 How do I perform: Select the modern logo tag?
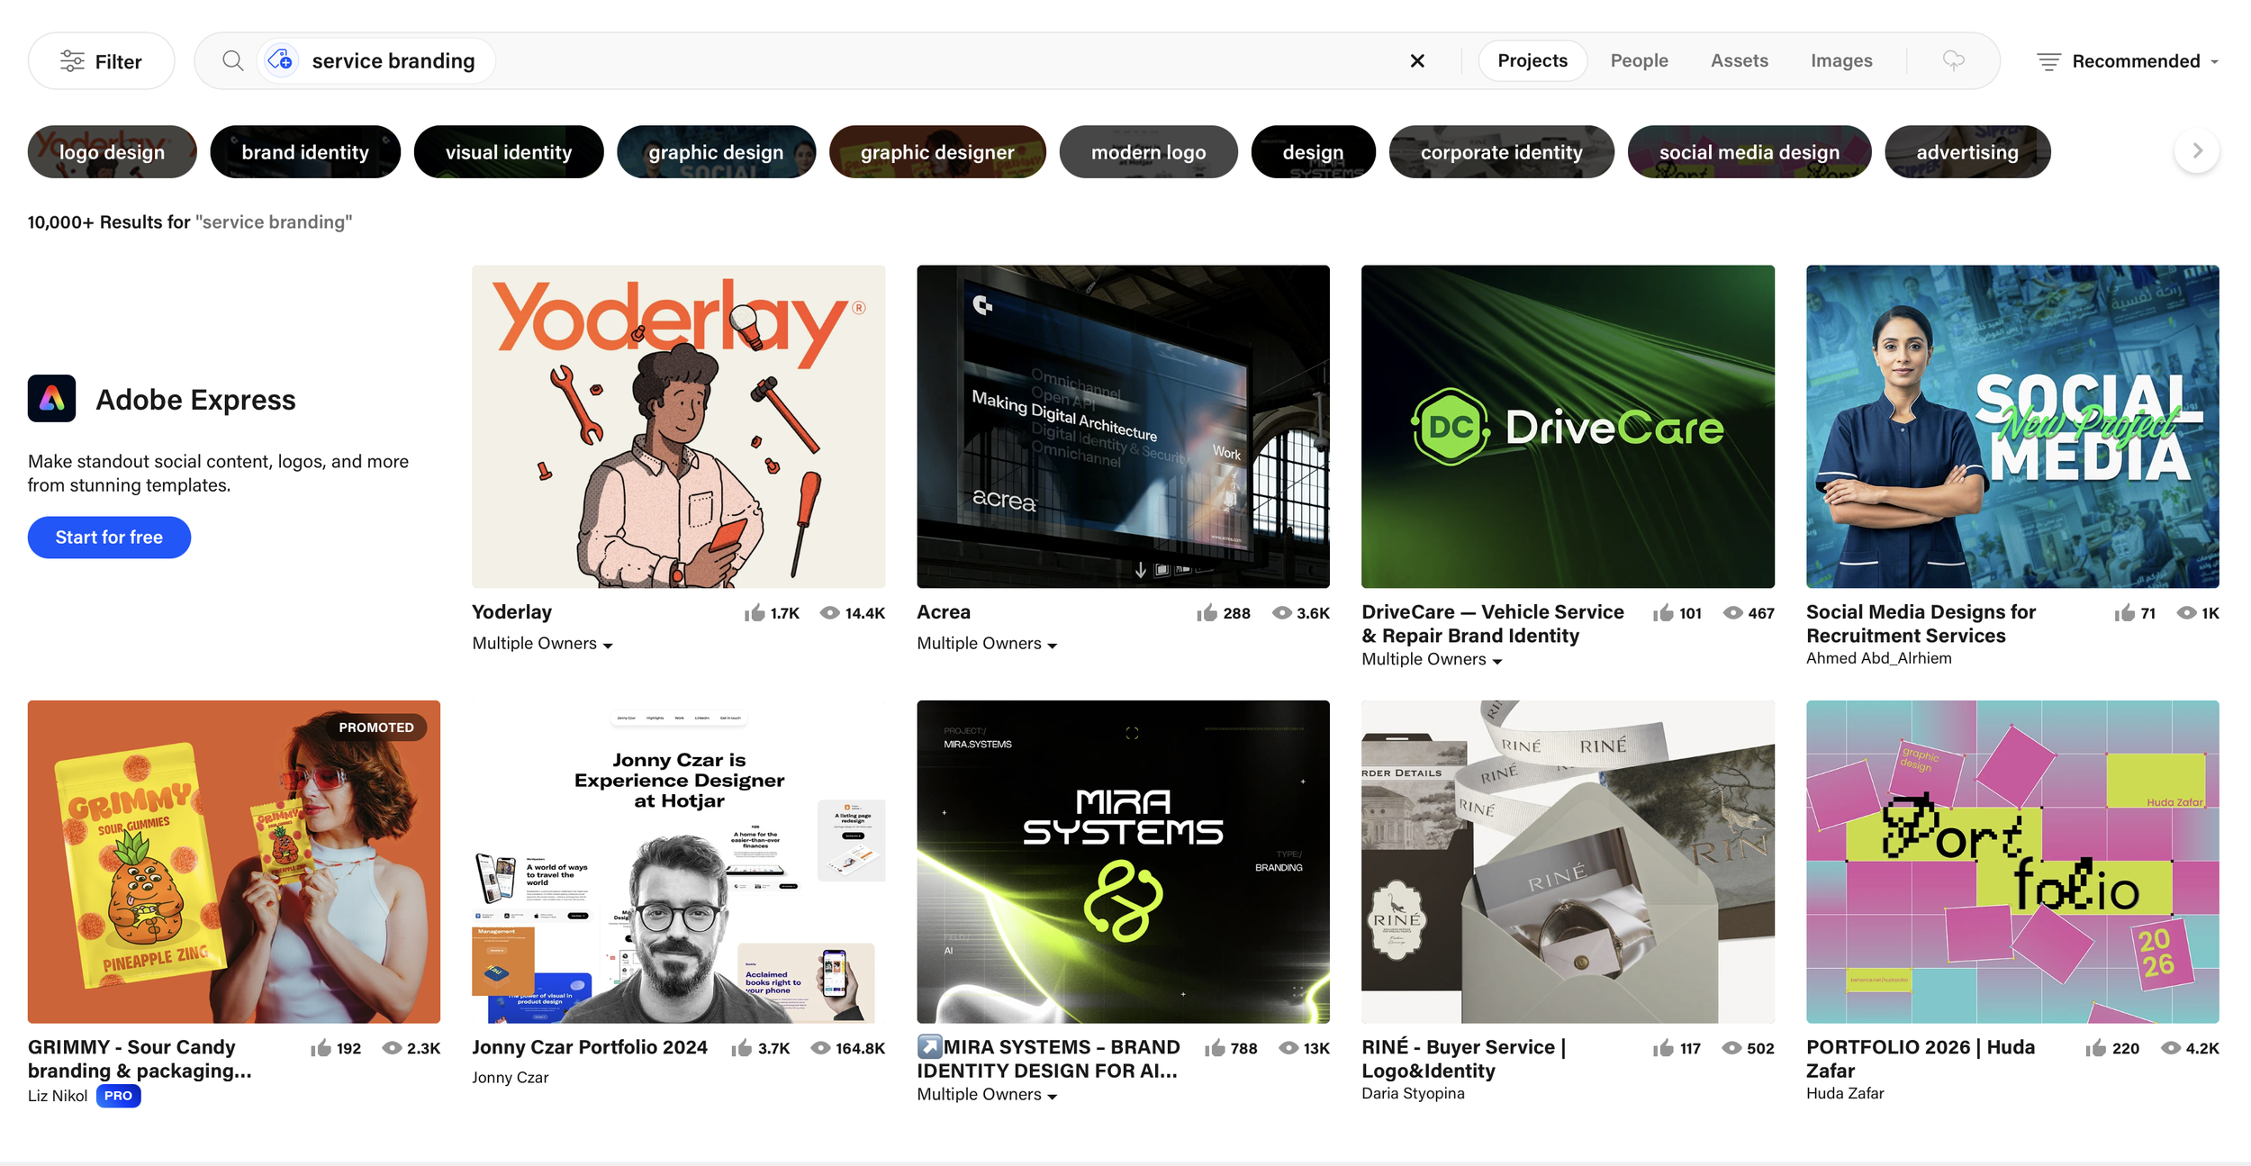(1148, 152)
